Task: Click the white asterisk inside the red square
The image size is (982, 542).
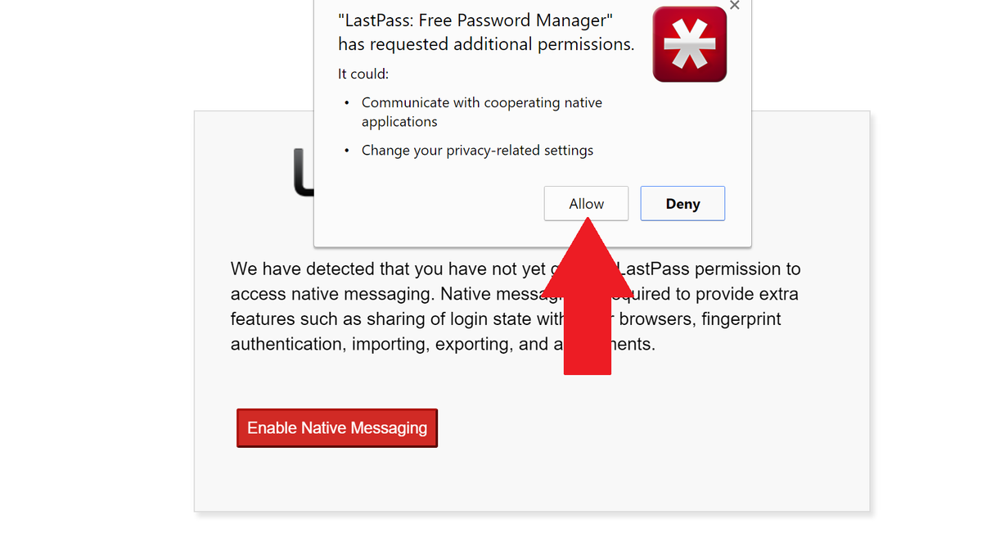Action: tap(689, 44)
